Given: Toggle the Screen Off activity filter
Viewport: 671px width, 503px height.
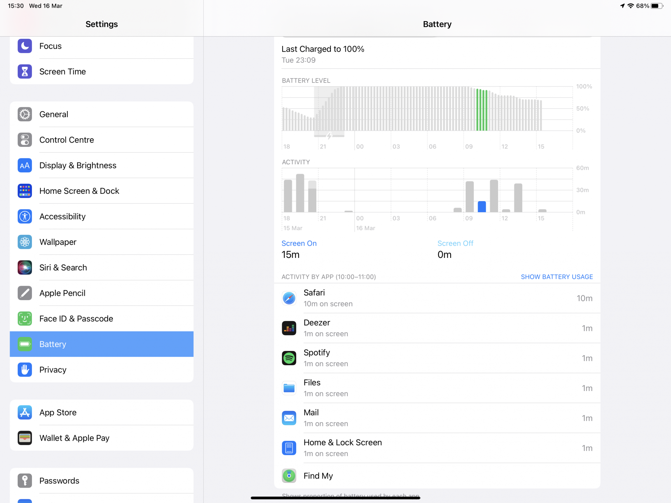Looking at the screenshot, I should coord(455,243).
